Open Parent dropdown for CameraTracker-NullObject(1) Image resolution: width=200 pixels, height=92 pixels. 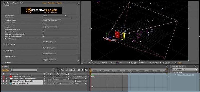80,79
